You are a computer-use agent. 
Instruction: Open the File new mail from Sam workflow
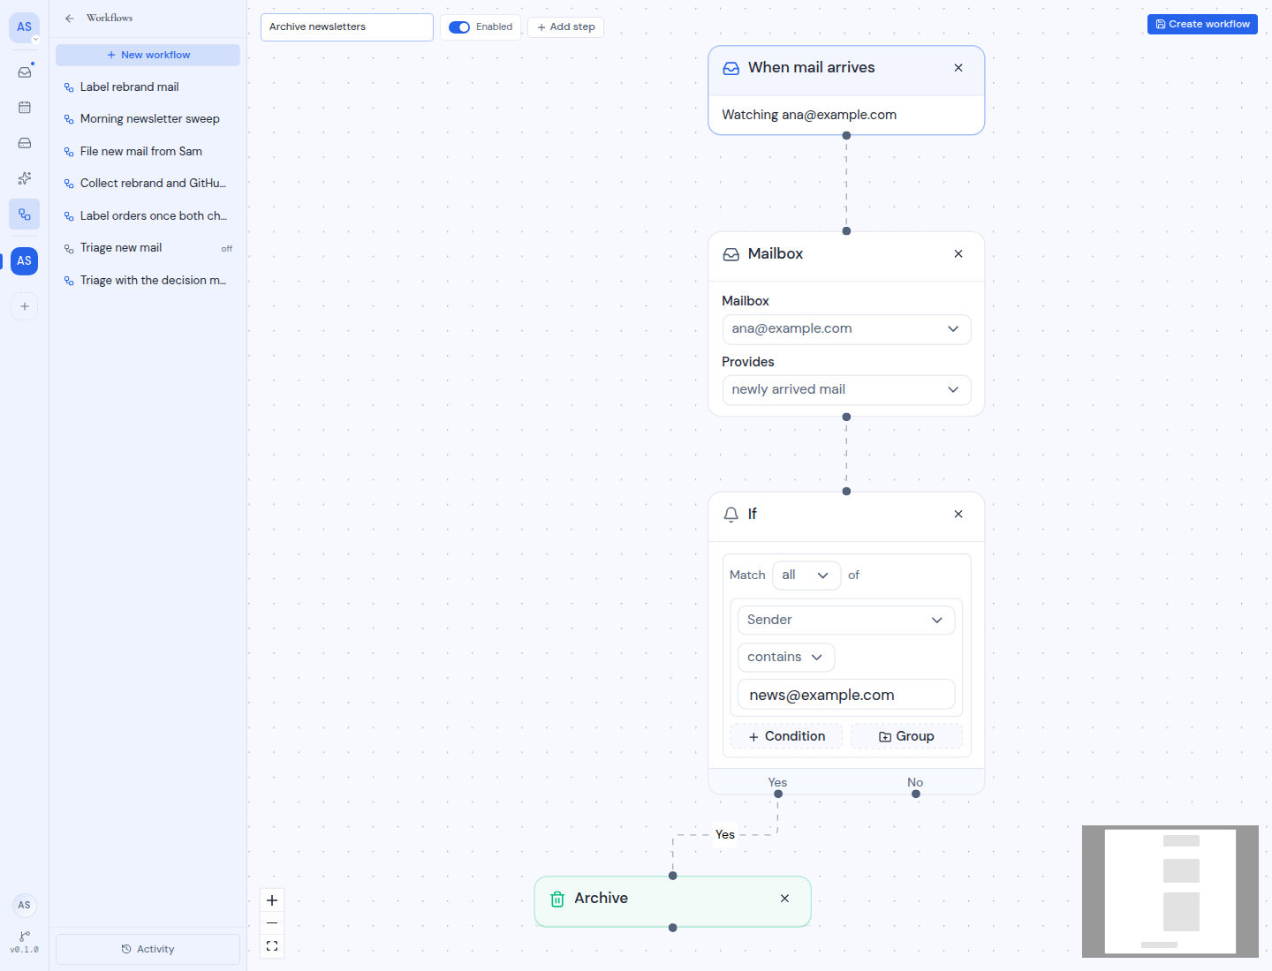tap(148, 152)
